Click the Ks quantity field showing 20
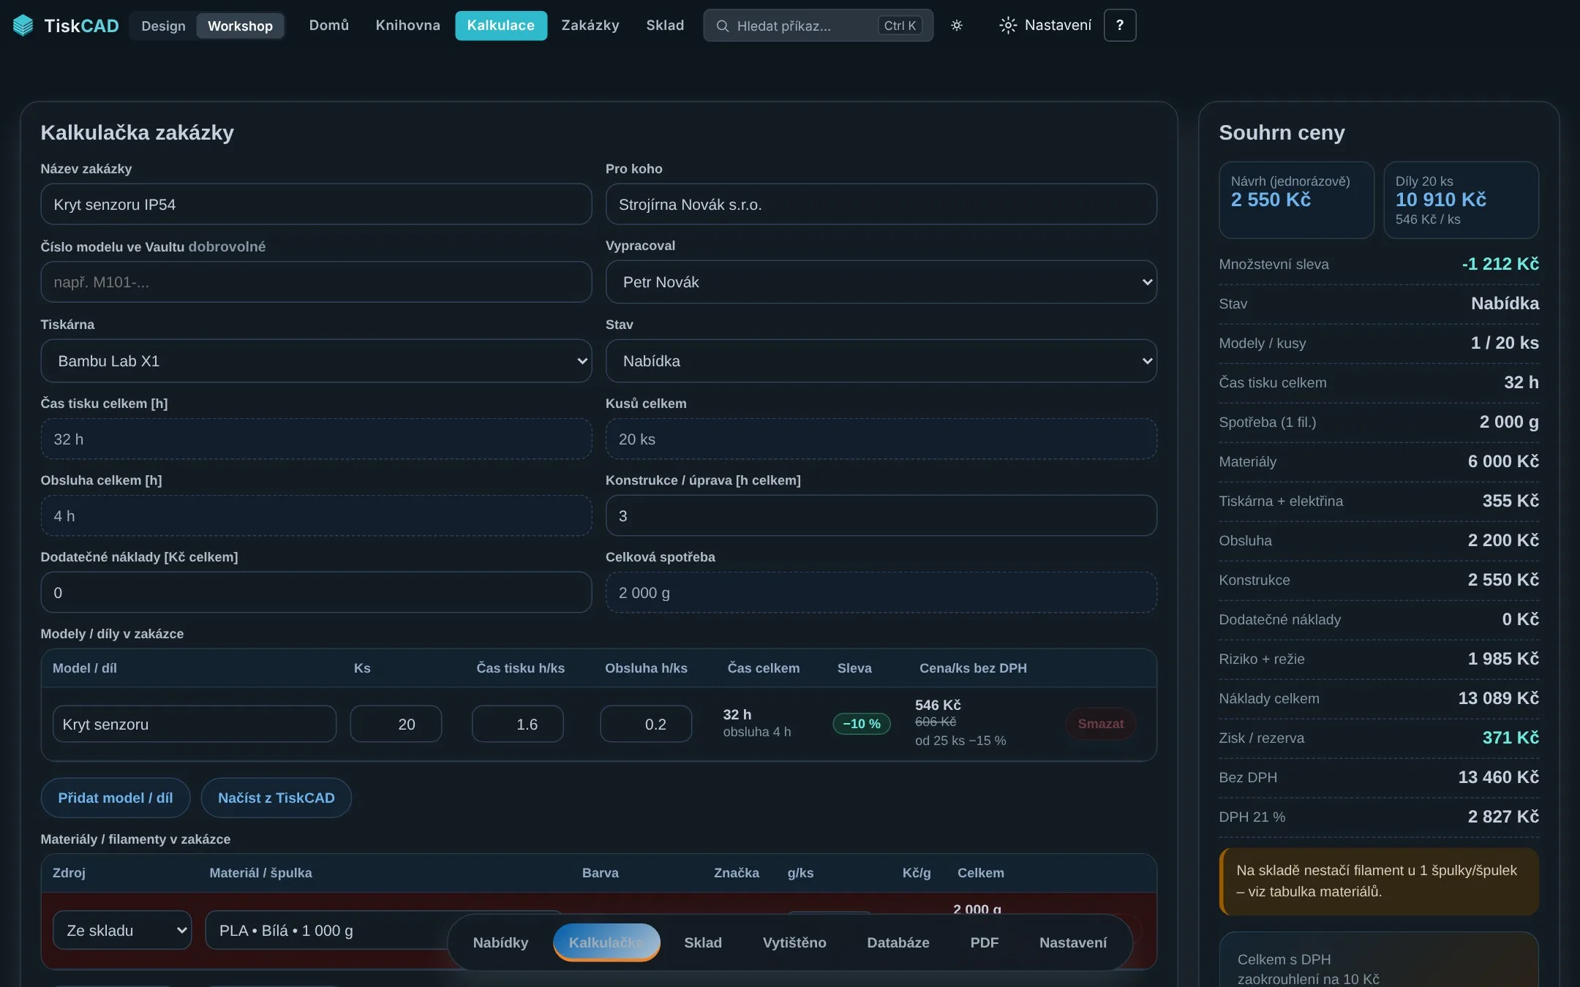1580x987 pixels. tap(396, 724)
